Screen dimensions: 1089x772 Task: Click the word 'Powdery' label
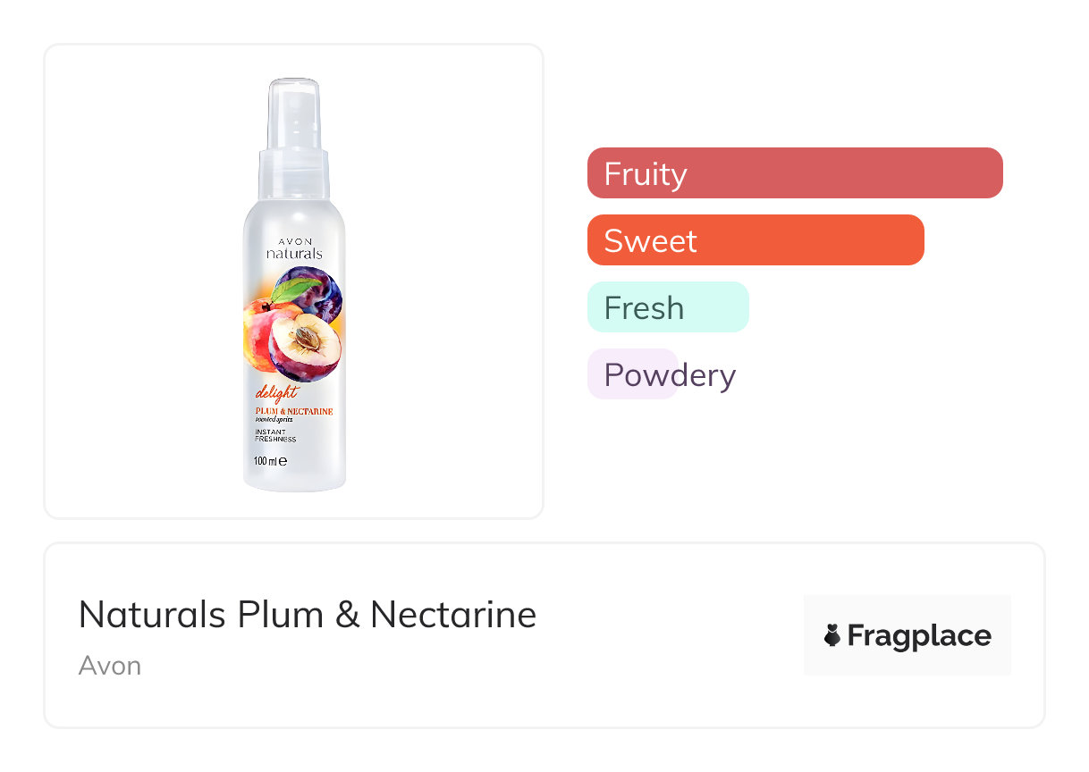[670, 374]
